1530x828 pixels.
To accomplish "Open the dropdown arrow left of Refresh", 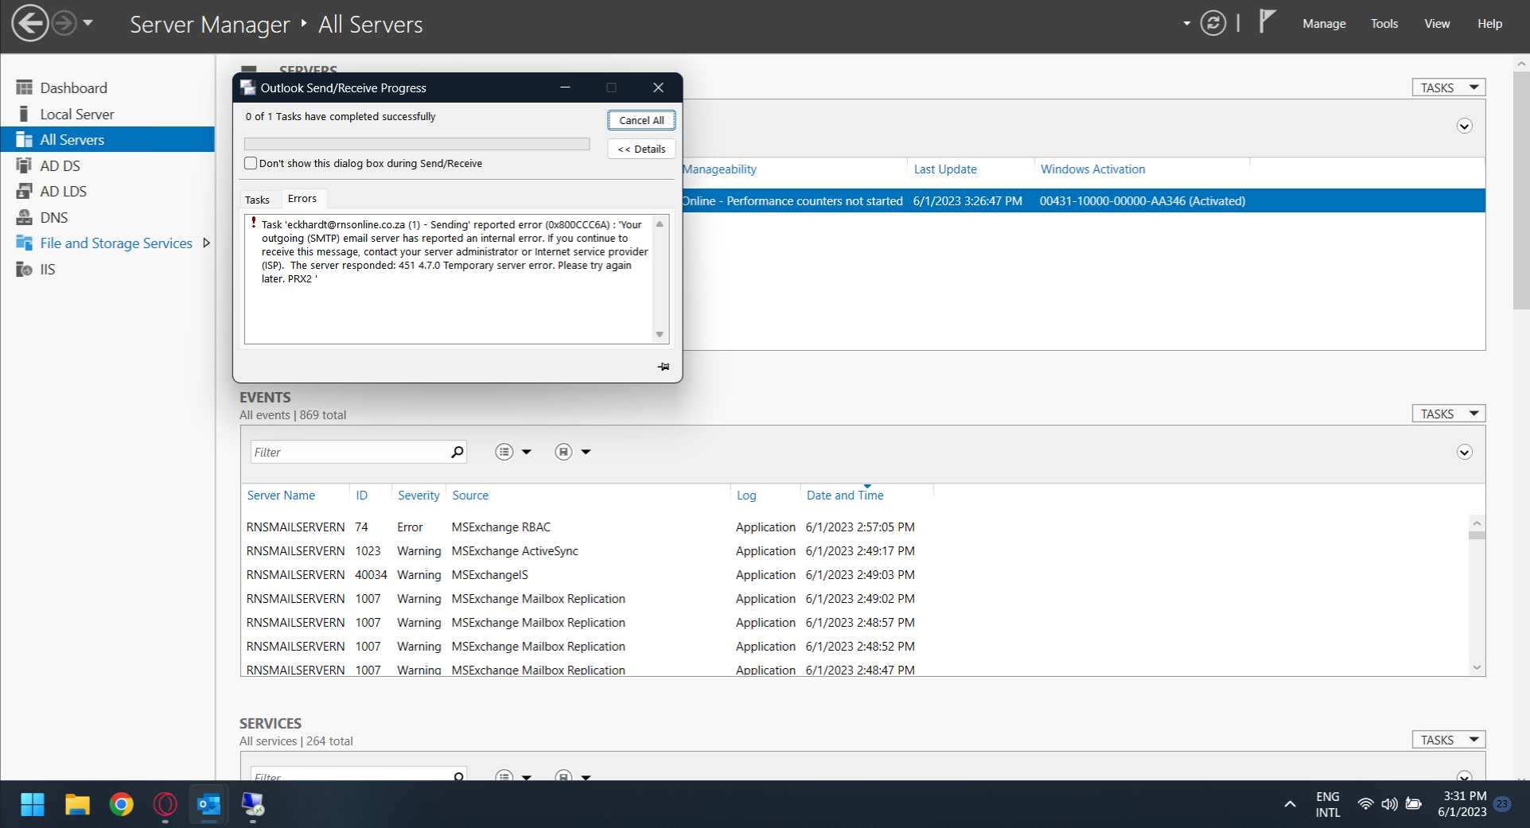I will pyautogui.click(x=1186, y=23).
